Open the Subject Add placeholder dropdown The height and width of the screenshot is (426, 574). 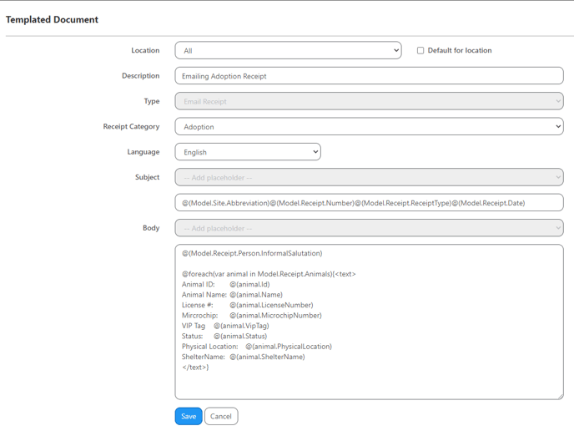click(369, 178)
